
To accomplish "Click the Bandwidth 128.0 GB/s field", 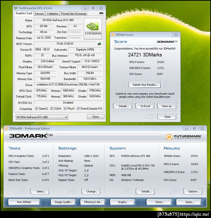I will coord(90,79).
